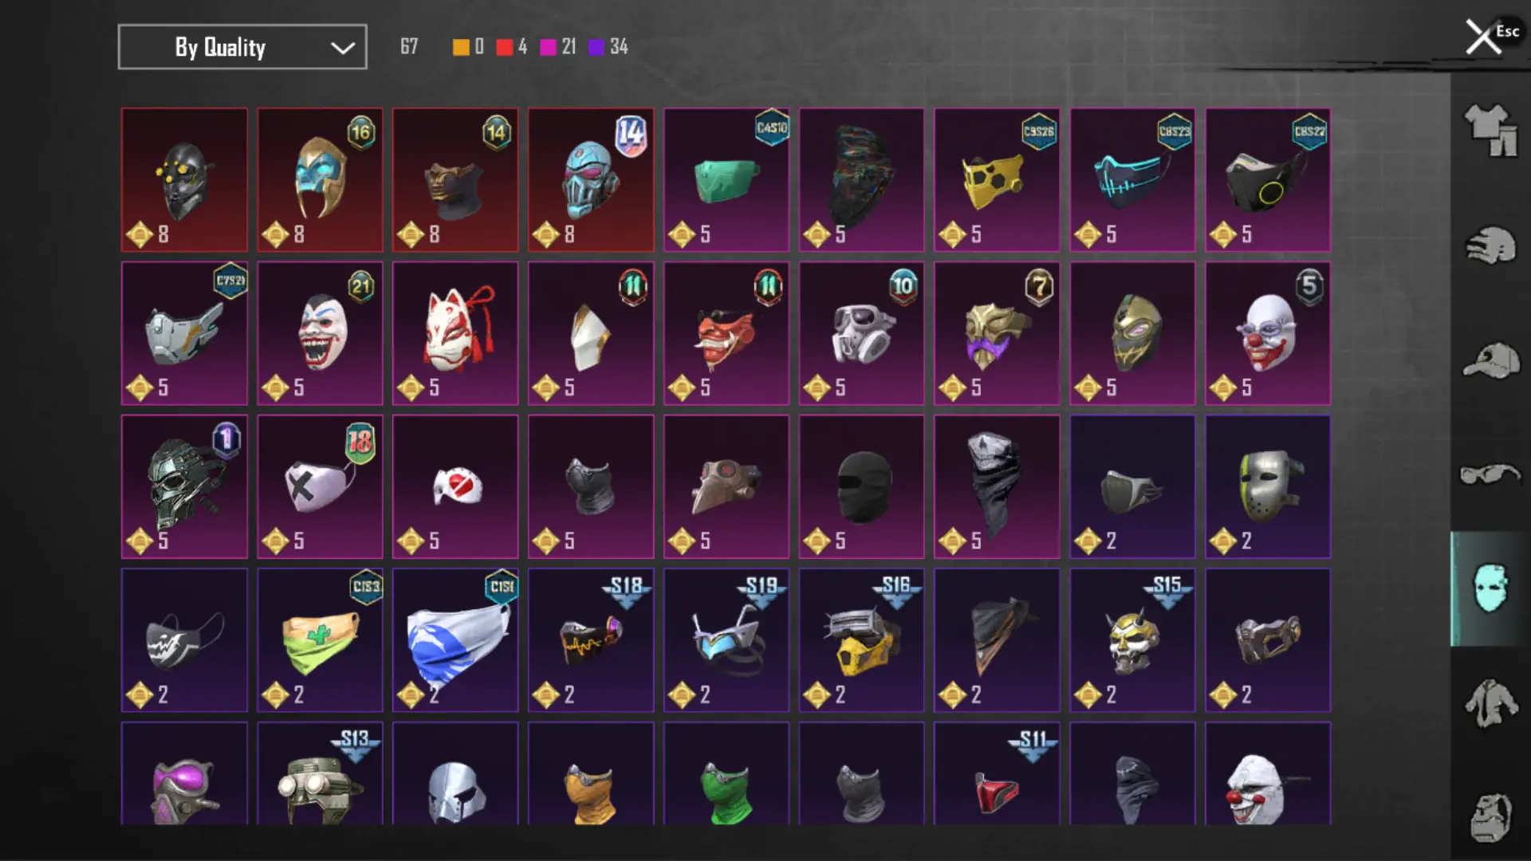Select the white fox kitsune mask

(x=455, y=333)
